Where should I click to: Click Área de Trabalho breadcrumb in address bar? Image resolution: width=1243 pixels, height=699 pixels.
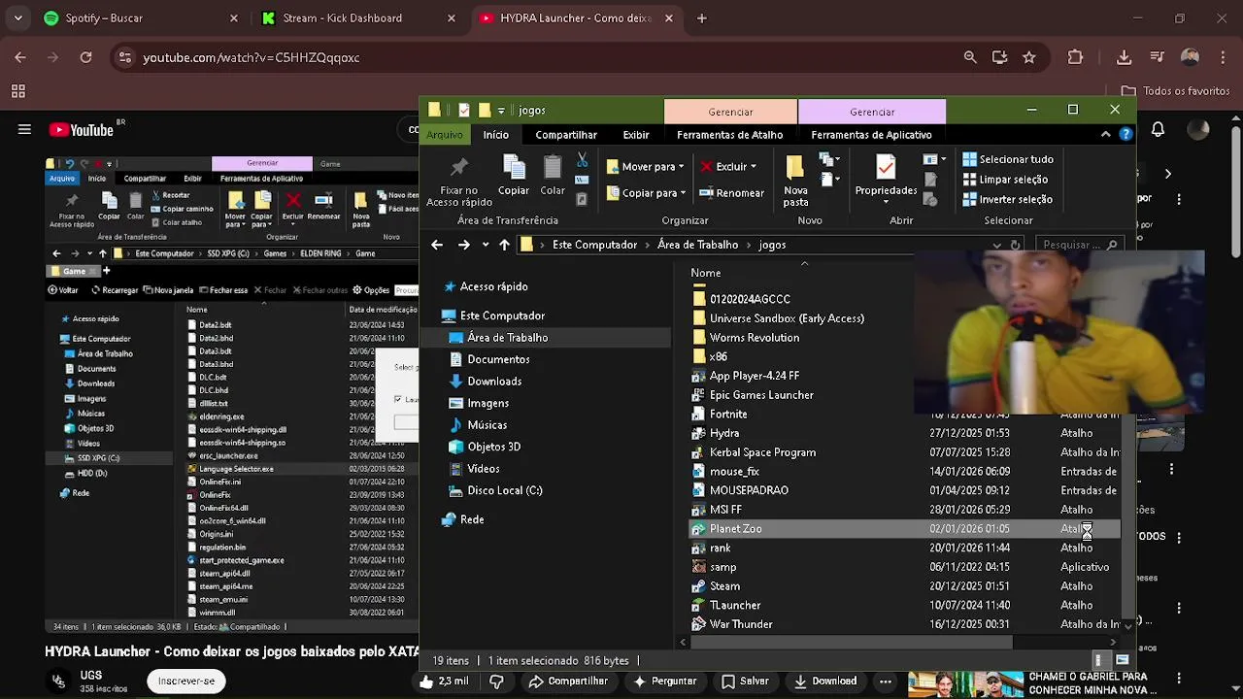(697, 245)
